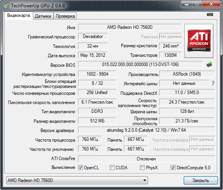Image resolution: width=223 pixels, height=190 pixels.
Task: Click the screenshot camera icon
Action: 210,15
